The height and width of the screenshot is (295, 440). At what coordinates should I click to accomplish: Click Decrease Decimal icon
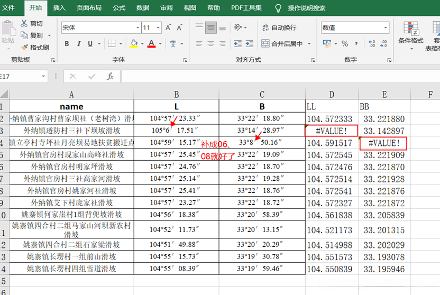(383, 44)
